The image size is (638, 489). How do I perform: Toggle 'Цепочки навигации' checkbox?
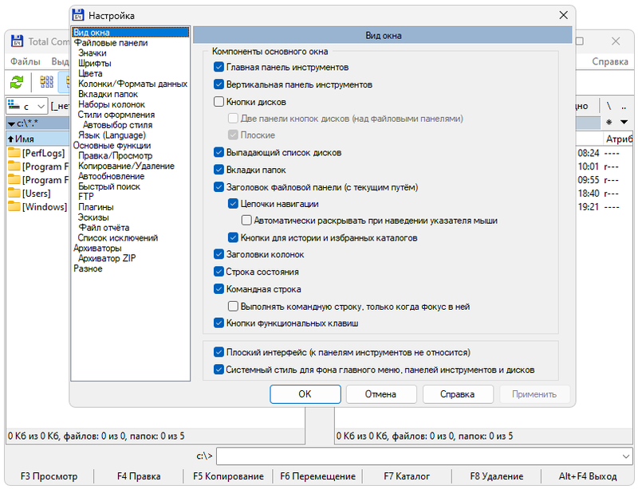pos(233,204)
